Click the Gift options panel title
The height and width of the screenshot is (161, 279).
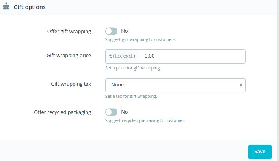[x=30, y=7]
